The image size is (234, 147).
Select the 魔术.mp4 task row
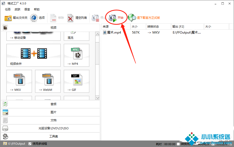pyautogui.click(x=114, y=33)
